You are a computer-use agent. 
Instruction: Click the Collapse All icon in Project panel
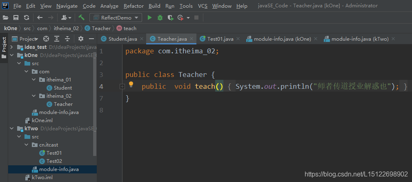point(67,39)
